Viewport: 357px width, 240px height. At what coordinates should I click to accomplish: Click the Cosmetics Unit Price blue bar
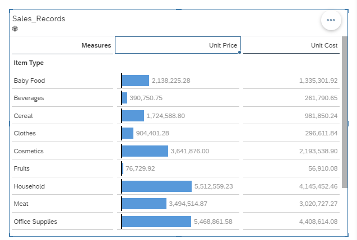pyautogui.click(x=145, y=151)
